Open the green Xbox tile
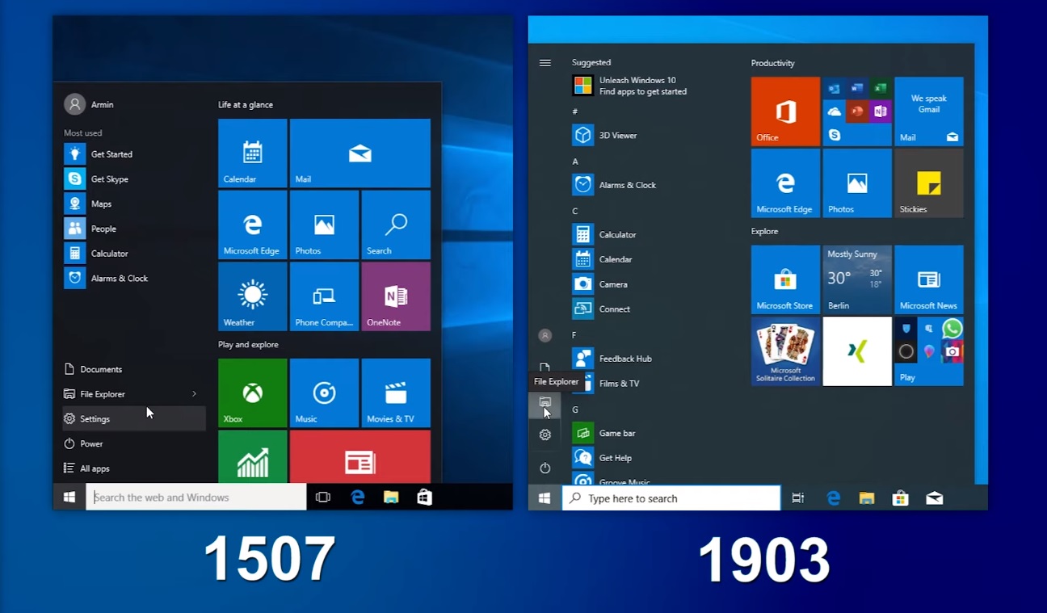 tap(253, 393)
